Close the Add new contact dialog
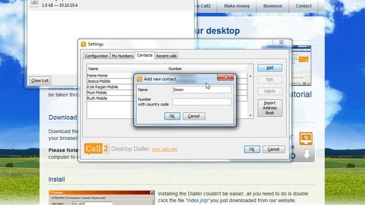 tap(225, 77)
